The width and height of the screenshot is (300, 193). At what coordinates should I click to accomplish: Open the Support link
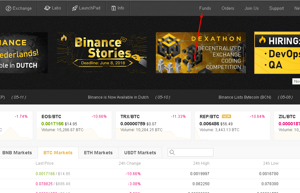point(276,8)
